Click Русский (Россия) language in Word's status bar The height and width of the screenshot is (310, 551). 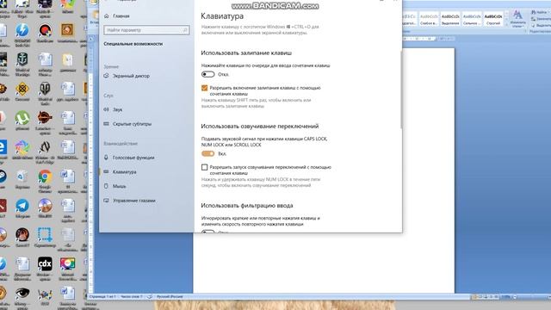[170, 296]
